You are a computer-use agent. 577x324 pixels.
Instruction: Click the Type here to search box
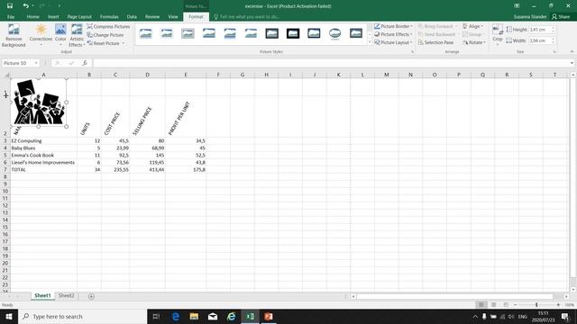click(x=82, y=316)
